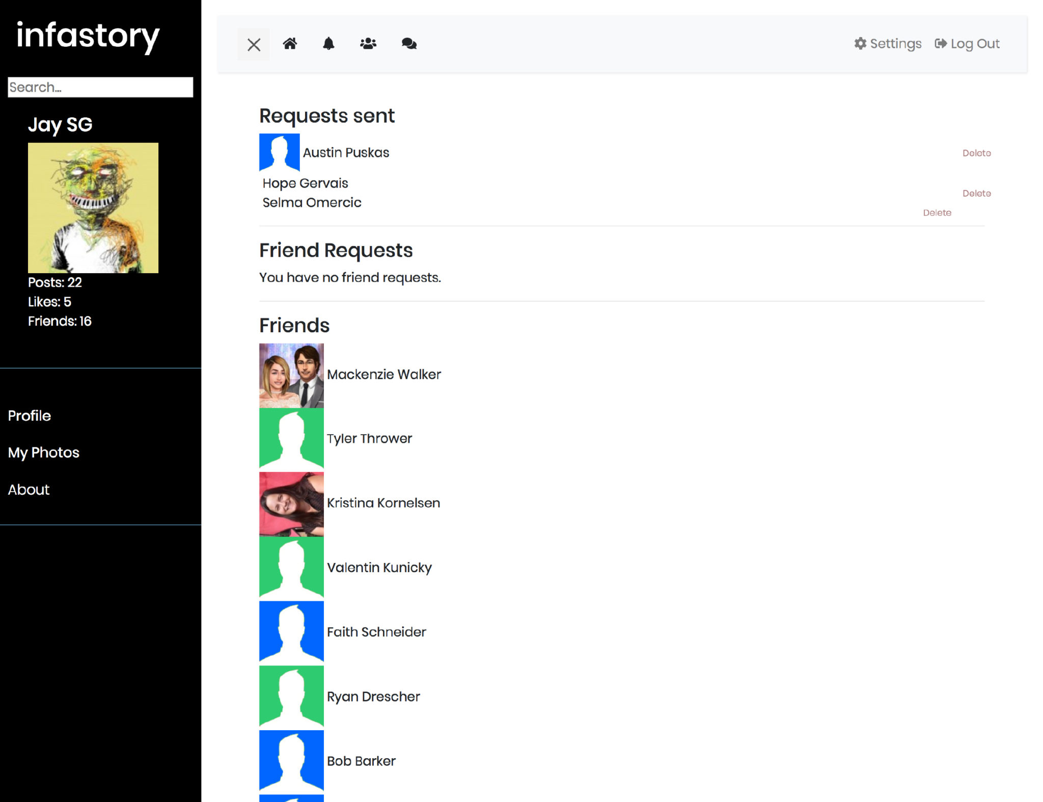This screenshot has width=1043, height=802.
Task: Open the chat messages icon
Action: pyautogui.click(x=408, y=44)
